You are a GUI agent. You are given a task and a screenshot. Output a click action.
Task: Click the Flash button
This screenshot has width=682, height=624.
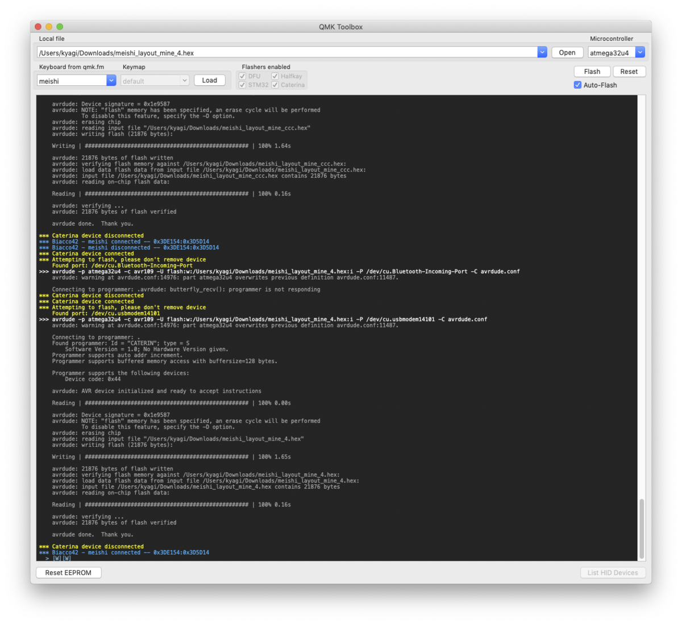click(592, 72)
